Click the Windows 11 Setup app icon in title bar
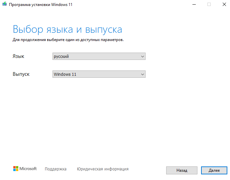Image resolution: width=230 pixels, height=180 pixels. click(4, 4)
